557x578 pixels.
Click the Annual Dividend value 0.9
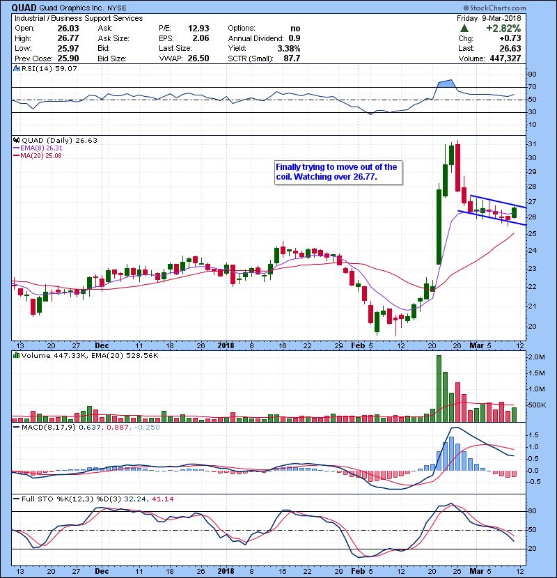pos(295,38)
